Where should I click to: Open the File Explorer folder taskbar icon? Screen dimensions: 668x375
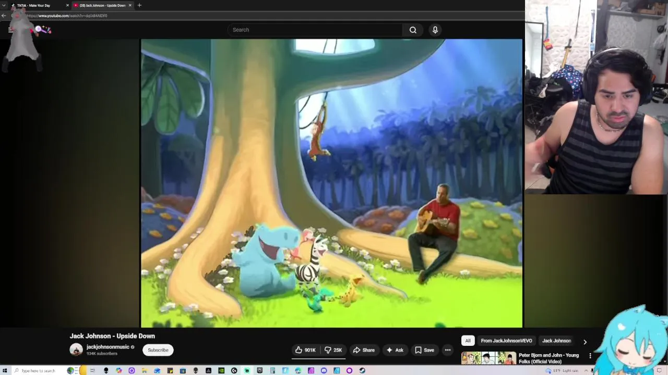[x=144, y=370]
